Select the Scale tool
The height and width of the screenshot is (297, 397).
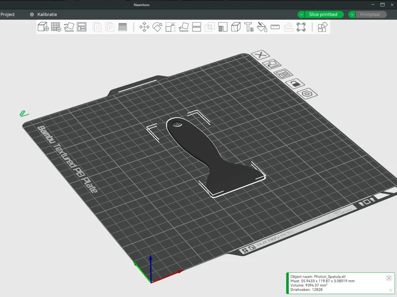click(170, 27)
